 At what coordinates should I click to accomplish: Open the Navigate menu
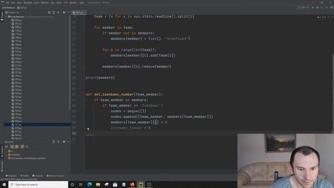click(28, 3)
